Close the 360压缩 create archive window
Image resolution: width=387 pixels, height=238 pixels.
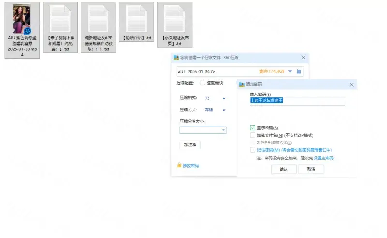tap(303, 58)
